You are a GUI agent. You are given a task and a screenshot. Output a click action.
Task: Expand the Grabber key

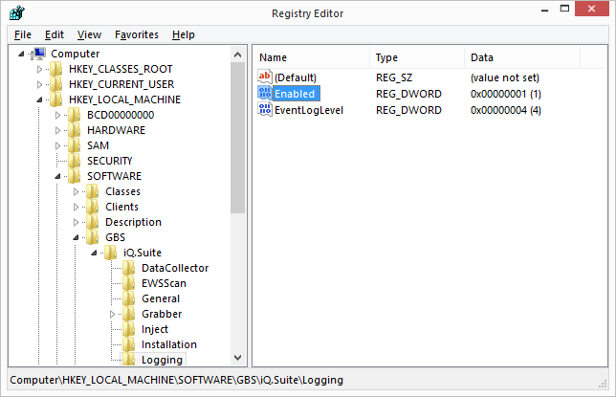pyautogui.click(x=113, y=314)
